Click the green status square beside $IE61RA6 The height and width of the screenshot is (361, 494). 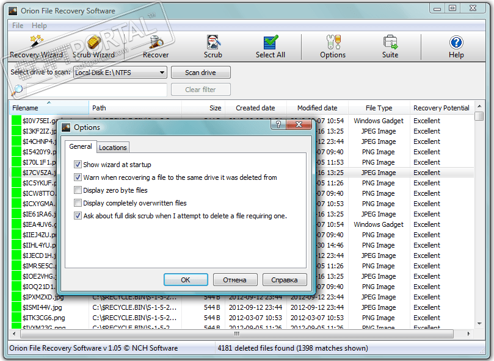tap(16, 214)
